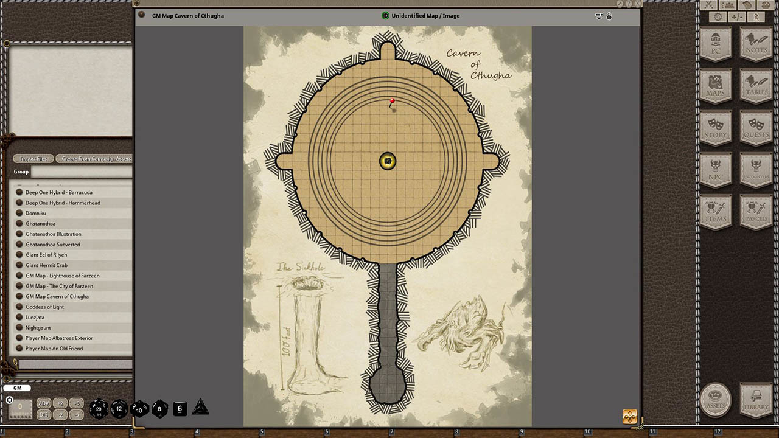The image size is (779, 438).
Task: Open the Library window
Action: coord(756,400)
